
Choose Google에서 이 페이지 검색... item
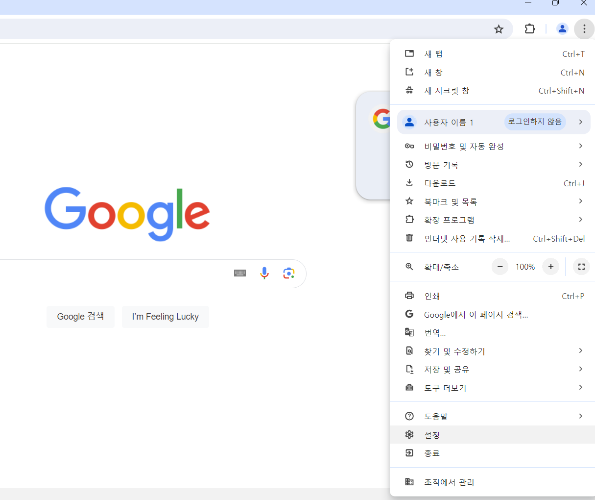(492, 314)
